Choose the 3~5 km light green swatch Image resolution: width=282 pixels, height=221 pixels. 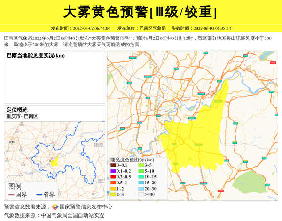click(141, 165)
